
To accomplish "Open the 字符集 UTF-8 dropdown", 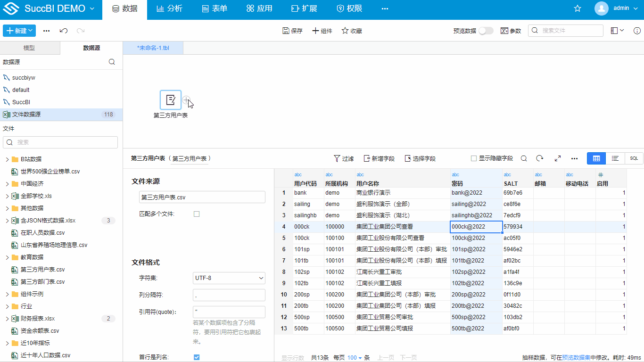I will [229, 278].
